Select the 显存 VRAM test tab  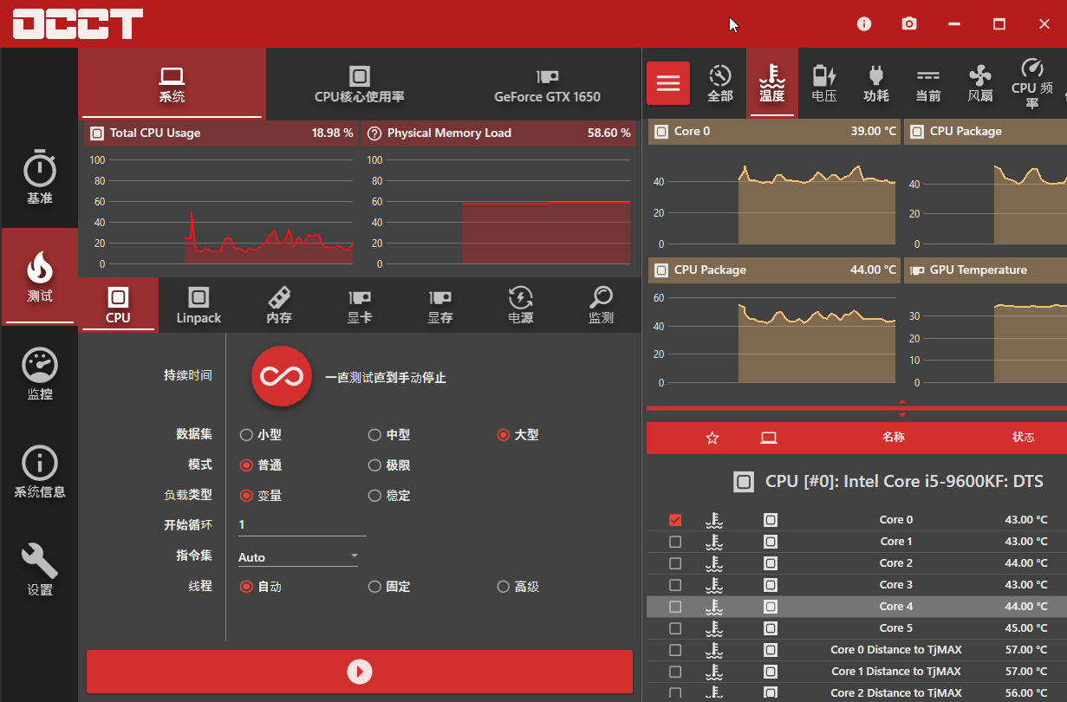(x=440, y=304)
